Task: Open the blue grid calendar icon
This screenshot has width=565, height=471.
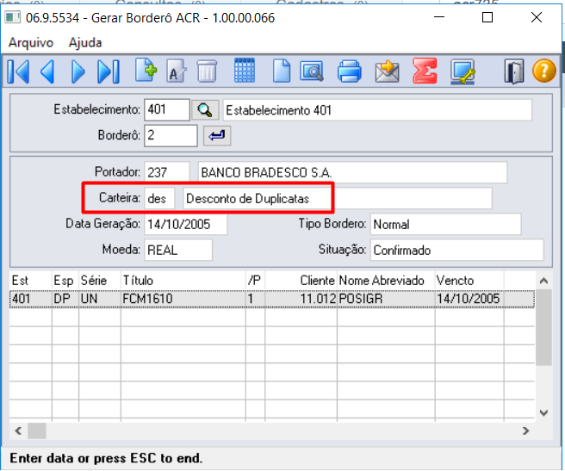Action: (x=245, y=71)
